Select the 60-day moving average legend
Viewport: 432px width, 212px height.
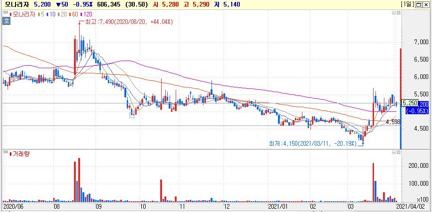73,14
